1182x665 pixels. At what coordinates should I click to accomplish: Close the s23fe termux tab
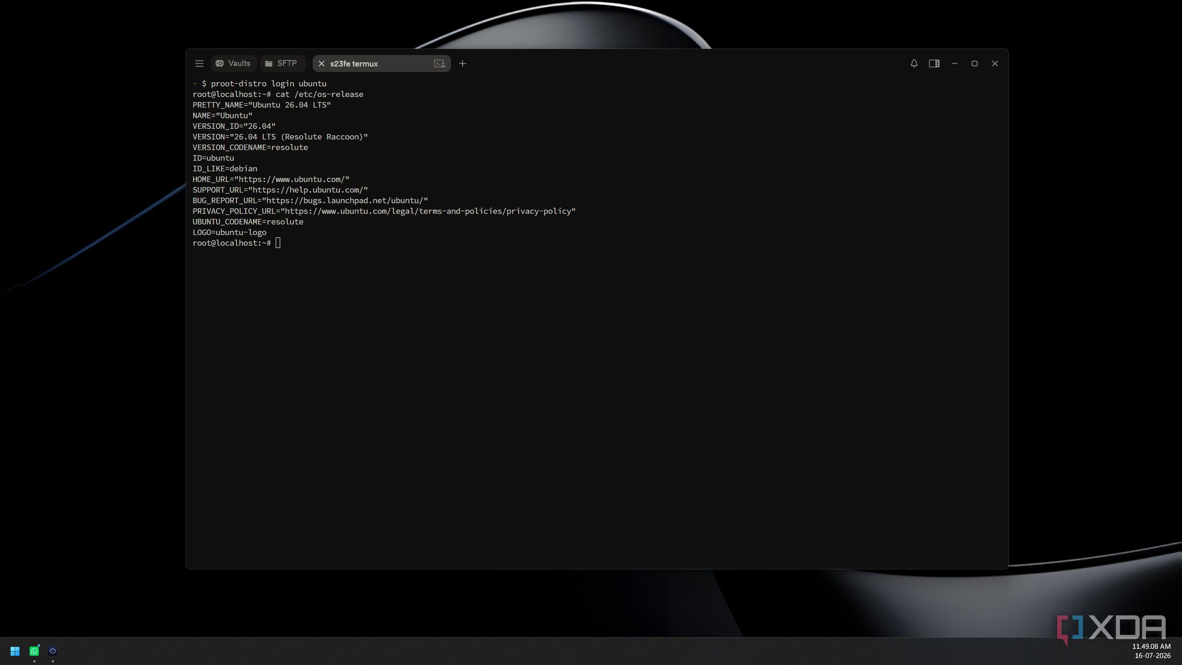[321, 64]
